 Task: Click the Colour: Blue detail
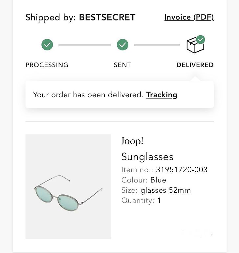(x=144, y=180)
